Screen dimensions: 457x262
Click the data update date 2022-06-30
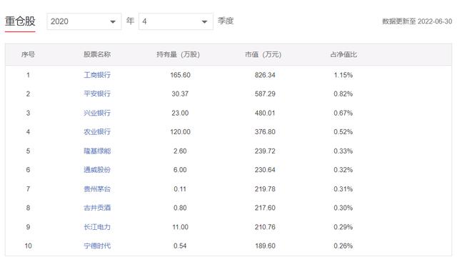435,21
